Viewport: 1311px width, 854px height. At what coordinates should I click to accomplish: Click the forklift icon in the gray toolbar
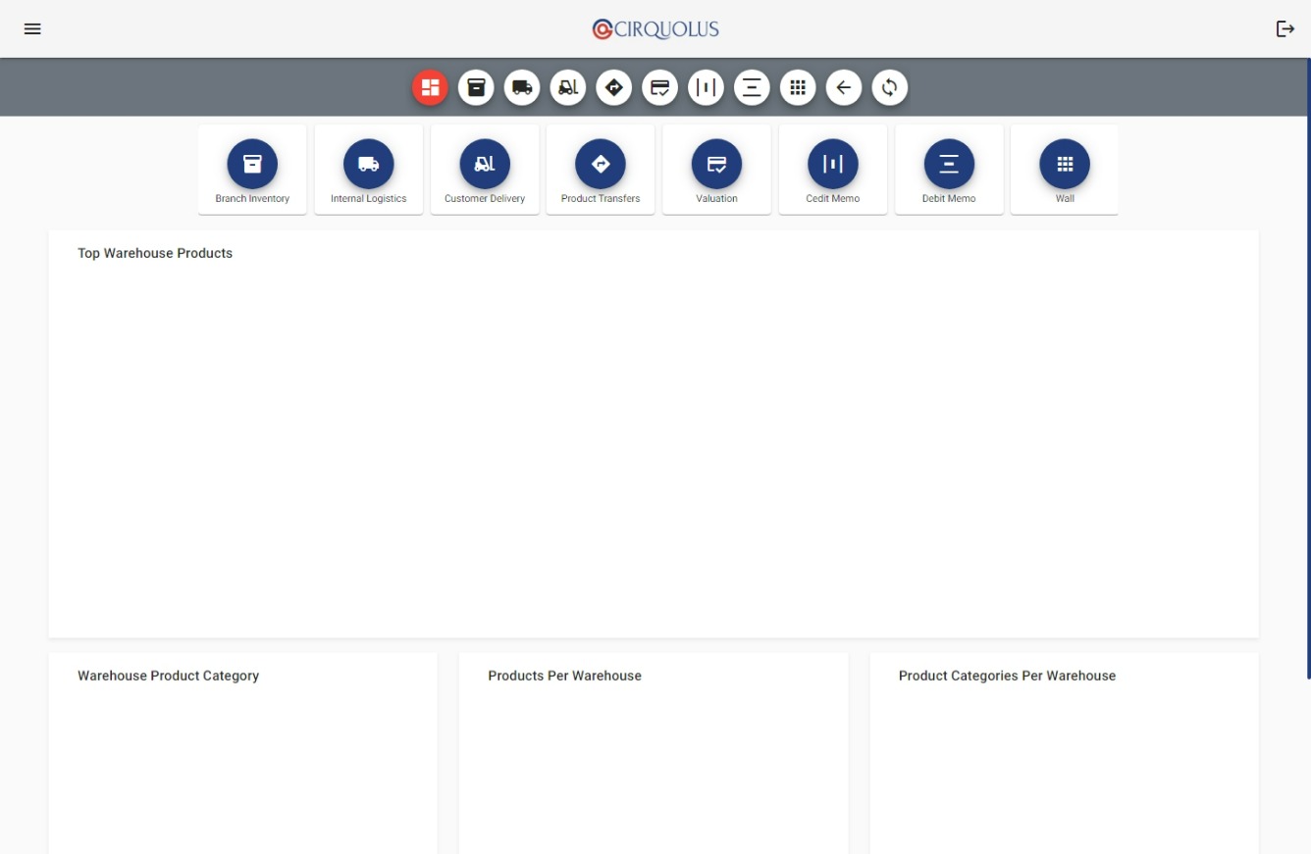pyautogui.click(x=568, y=87)
